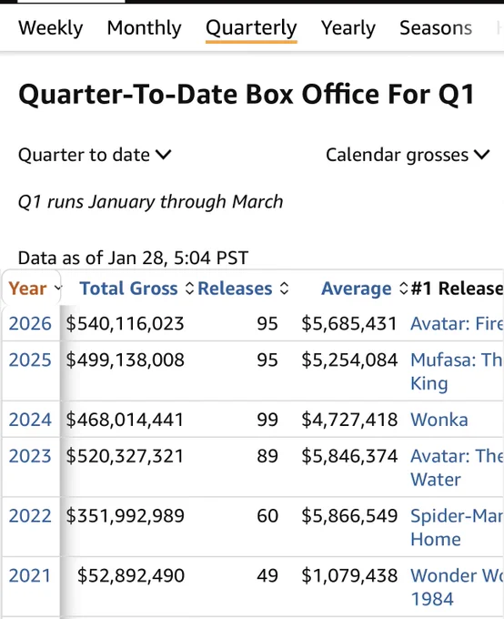The height and width of the screenshot is (619, 504).
Task: Open the 2025 year link
Action: pos(30,360)
